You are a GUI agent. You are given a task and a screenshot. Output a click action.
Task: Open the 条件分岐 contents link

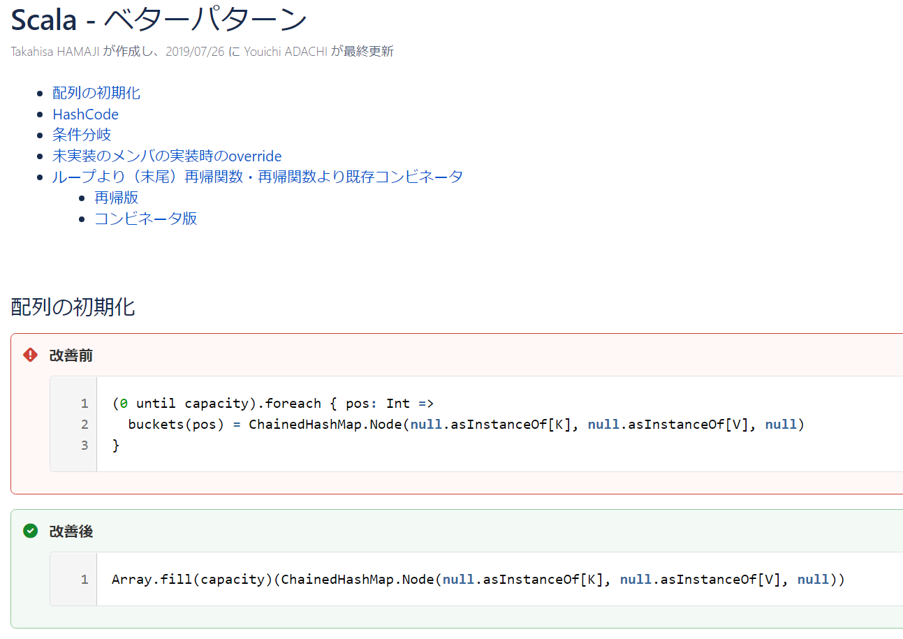coord(82,135)
